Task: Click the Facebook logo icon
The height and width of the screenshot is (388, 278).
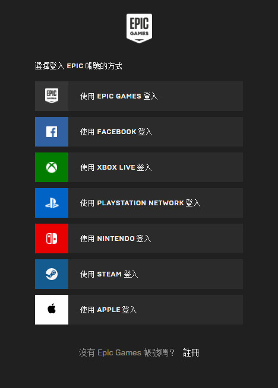Action: point(52,132)
